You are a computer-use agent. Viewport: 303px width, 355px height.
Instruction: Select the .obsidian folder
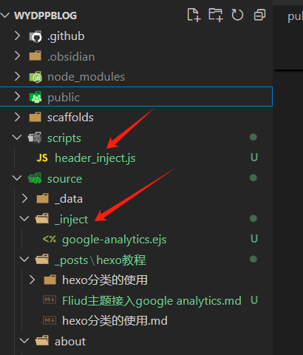coord(71,57)
